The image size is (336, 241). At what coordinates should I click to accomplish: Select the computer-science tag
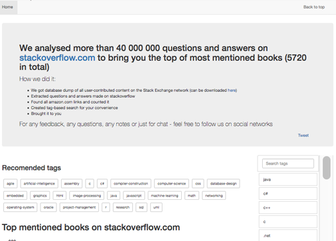pos(172,184)
